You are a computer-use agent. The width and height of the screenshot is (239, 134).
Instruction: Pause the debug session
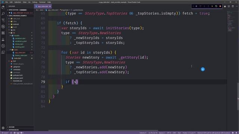(x=196, y=6)
